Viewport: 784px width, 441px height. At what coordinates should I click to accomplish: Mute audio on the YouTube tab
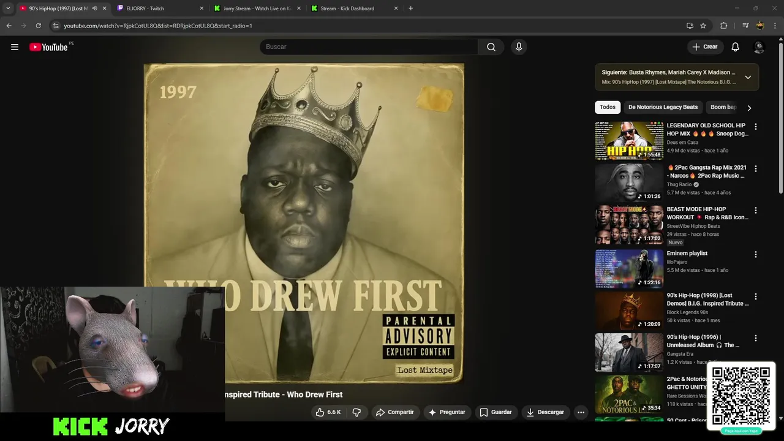[x=94, y=9]
